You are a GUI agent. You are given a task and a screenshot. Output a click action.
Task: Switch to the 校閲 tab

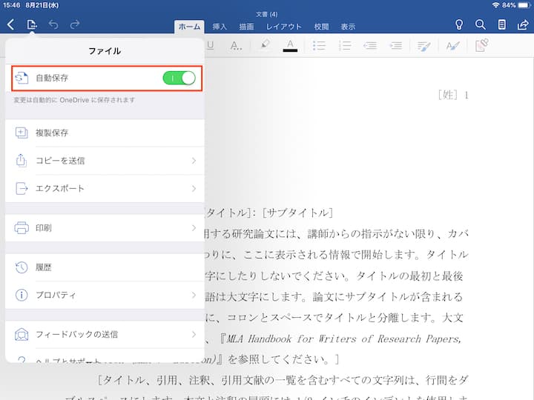pyautogui.click(x=321, y=27)
